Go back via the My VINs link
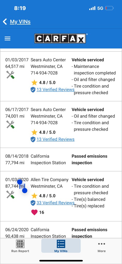122x264 pixels. pos(20,22)
